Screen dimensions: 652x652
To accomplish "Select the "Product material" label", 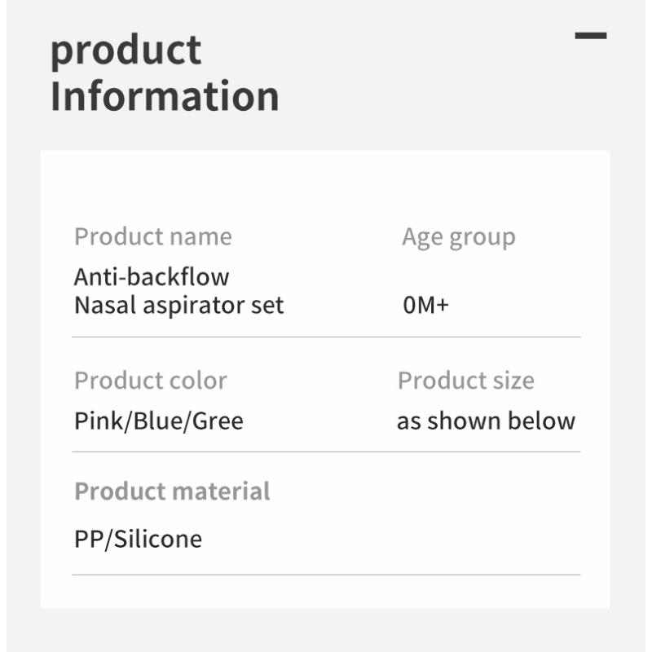I will click(172, 491).
